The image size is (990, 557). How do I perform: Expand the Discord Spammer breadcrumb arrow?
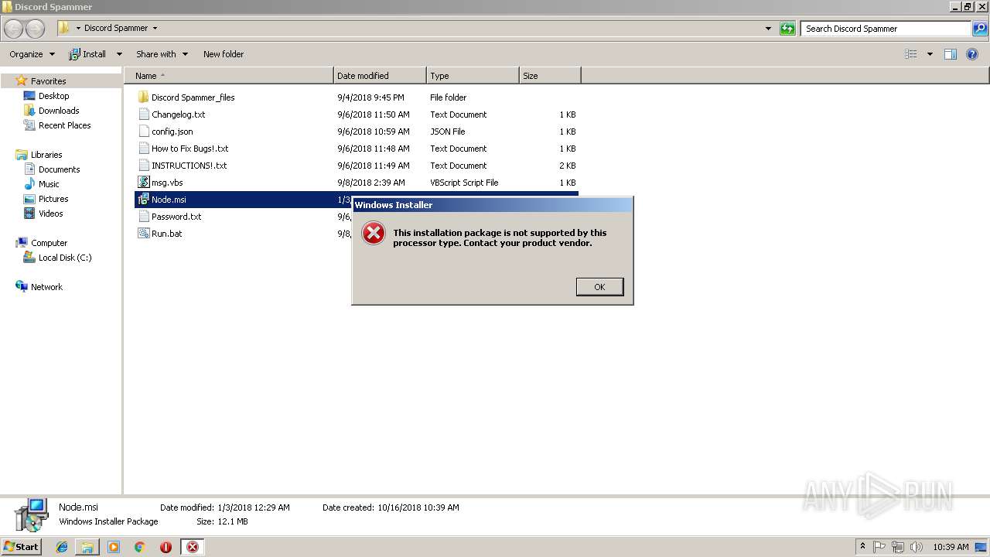155,29
